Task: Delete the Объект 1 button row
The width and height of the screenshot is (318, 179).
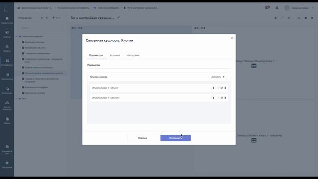Action: coord(225,88)
